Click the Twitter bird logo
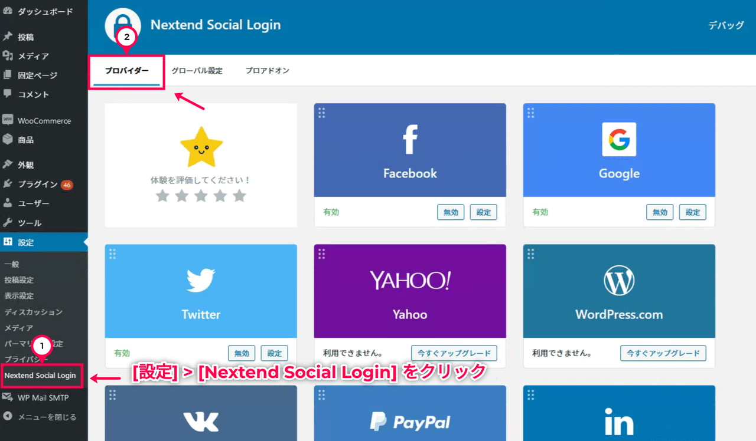 click(x=201, y=281)
